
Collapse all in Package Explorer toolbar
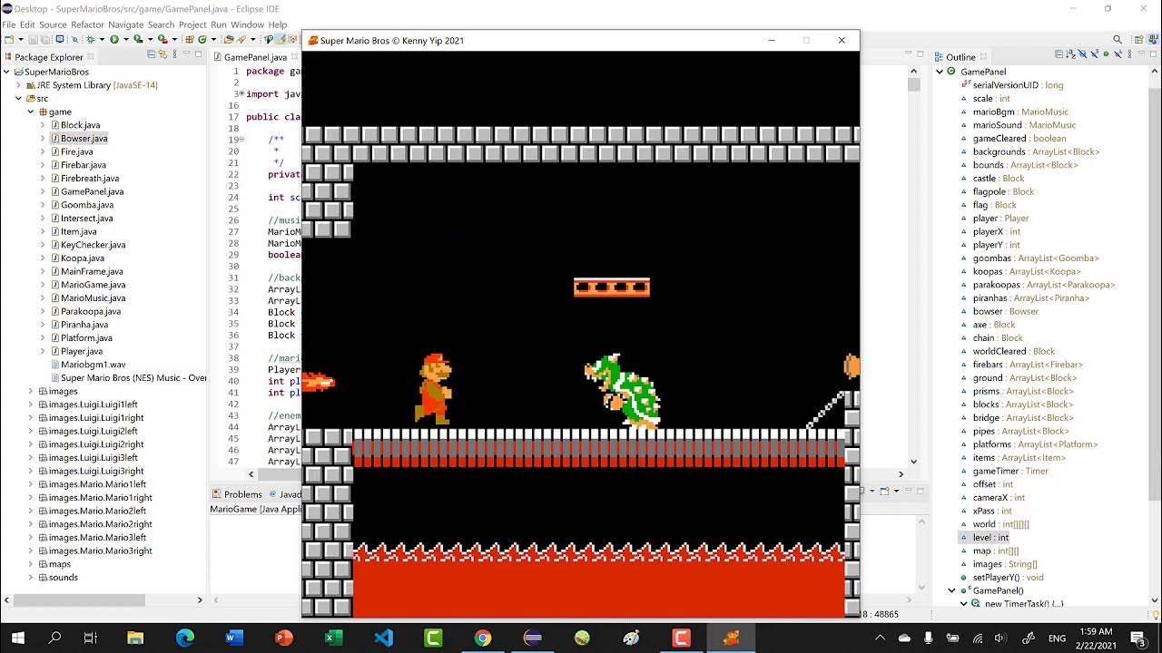[151, 54]
